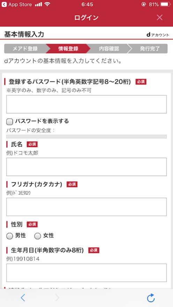Select 男性 radio button
The width and height of the screenshot is (173, 307).
(x=10, y=236)
